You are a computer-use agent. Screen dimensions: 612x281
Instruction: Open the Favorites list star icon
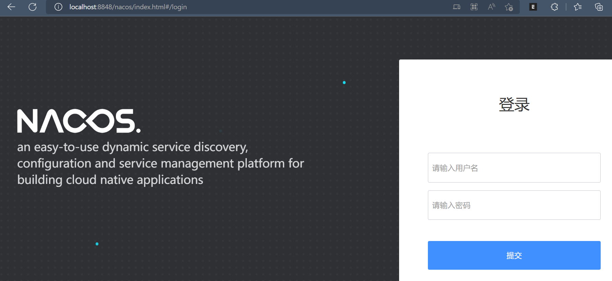(578, 7)
